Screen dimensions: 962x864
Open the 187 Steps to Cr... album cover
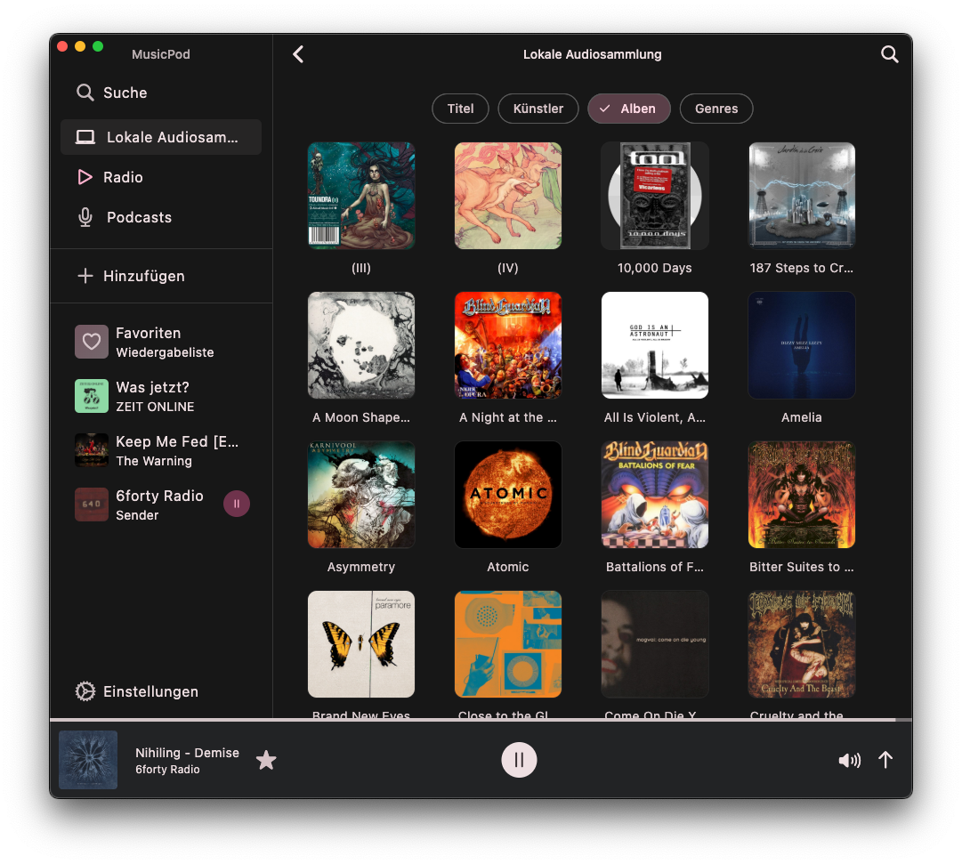point(802,196)
